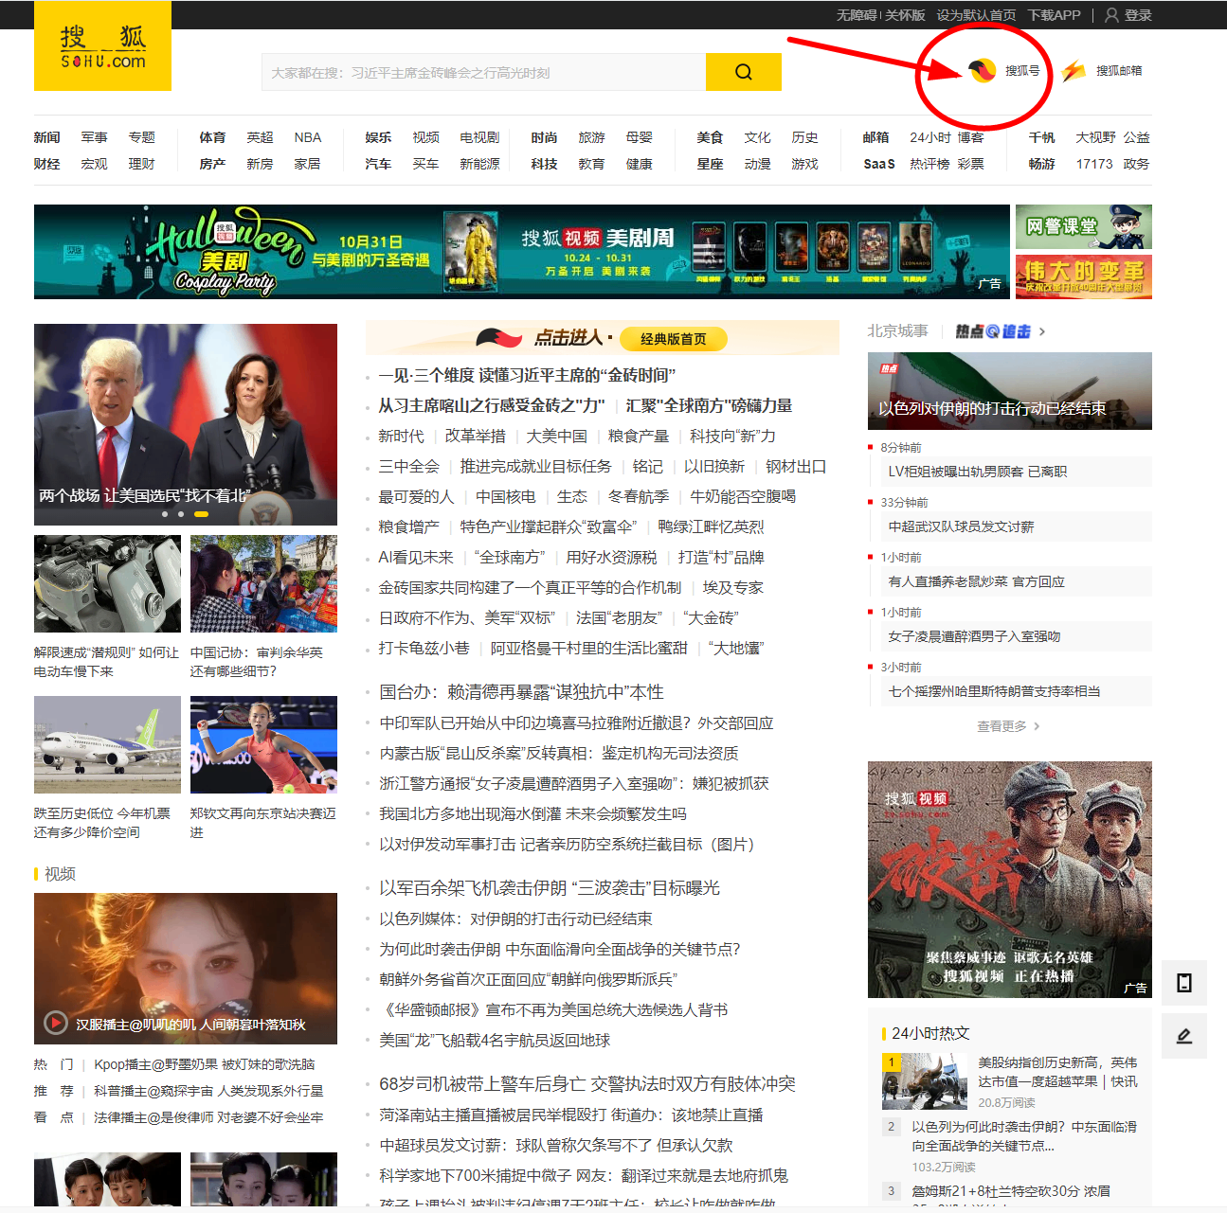Open 破密 video poster ad
Screen dimensions: 1227x1213
click(1010, 880)
